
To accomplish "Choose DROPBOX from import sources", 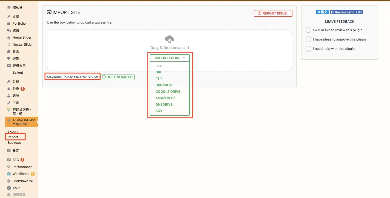I will click(x=164, y=85).
